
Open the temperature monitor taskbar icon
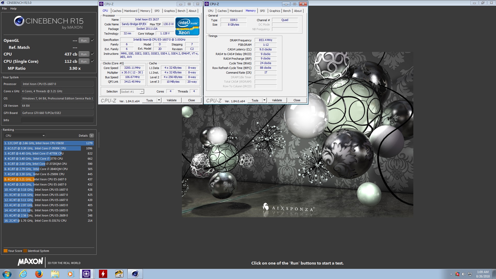click(119, 274)
